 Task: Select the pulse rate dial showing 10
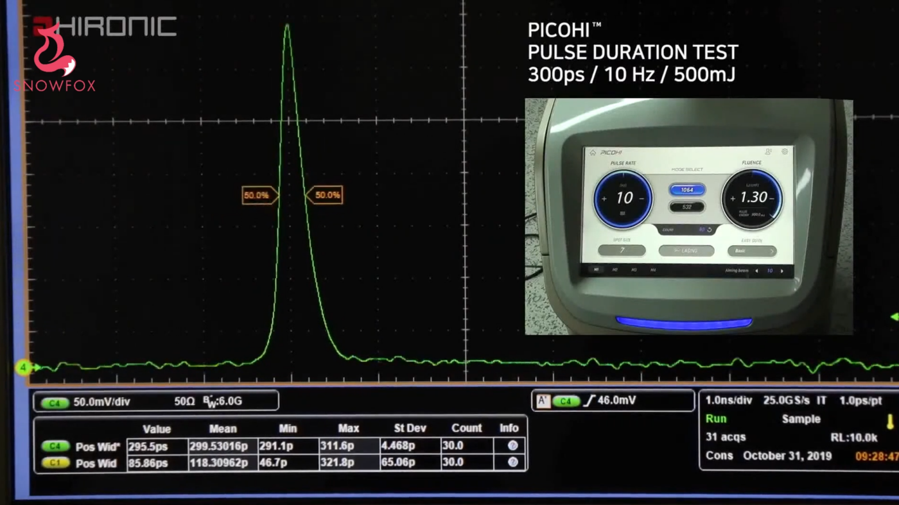623,199
